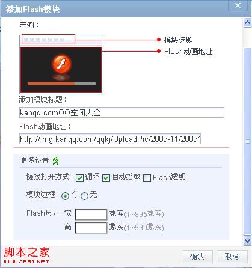Select 有 for 模块边框
This screenshot has height=268, width=252.
click(65, 196)
